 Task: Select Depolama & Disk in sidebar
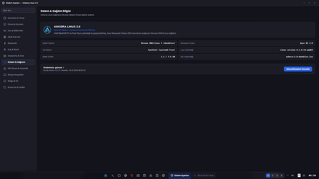[x=18, y=56]
